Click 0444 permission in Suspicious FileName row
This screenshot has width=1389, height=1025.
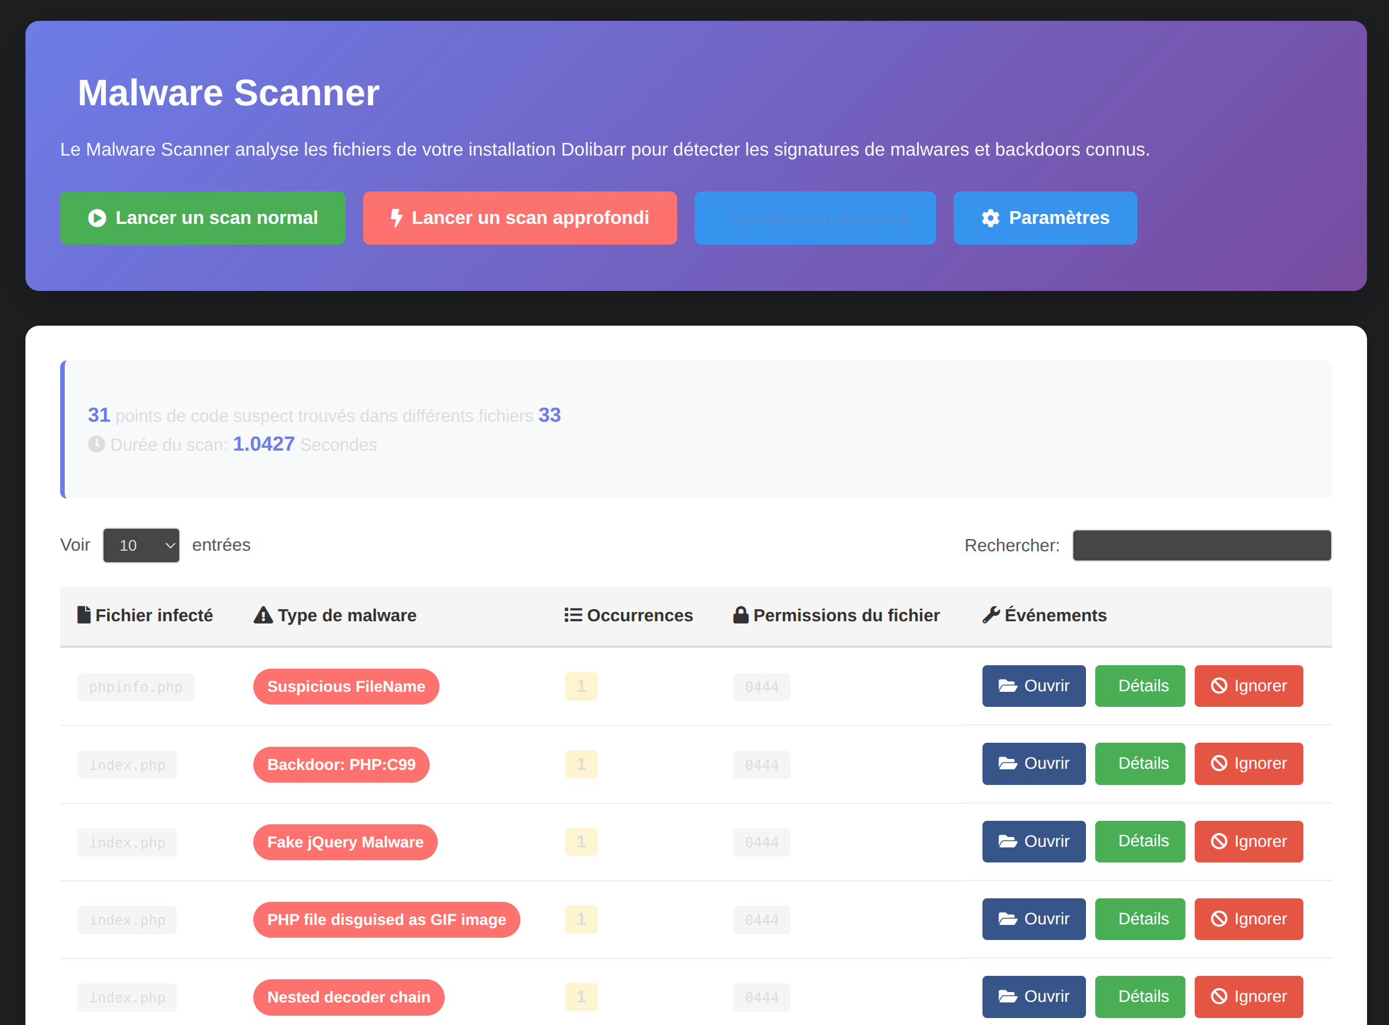point(762,687)
